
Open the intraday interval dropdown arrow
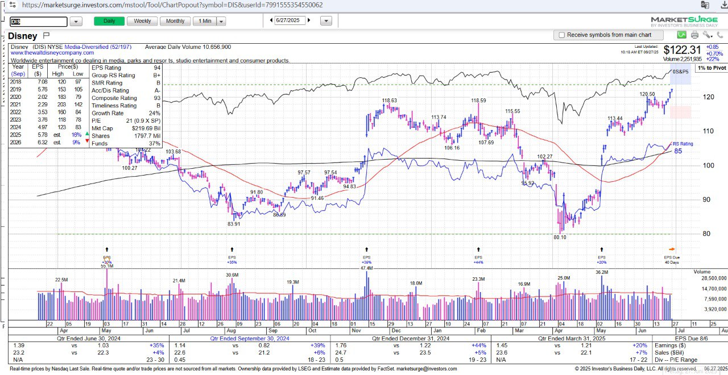(x=221, y=21)
